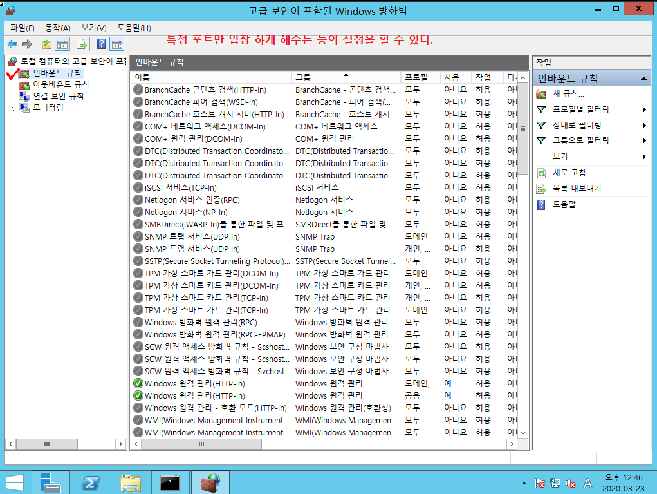The width and height of the screenshot is (657, 494).
Task: Click the network tray icon
Action: pyautogui.click(x=555, y=484)
